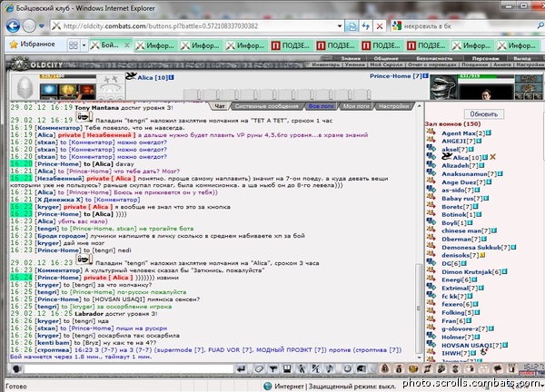Click the chat scrollbar up arrow
Screen dimensions: 545x392
419,105
